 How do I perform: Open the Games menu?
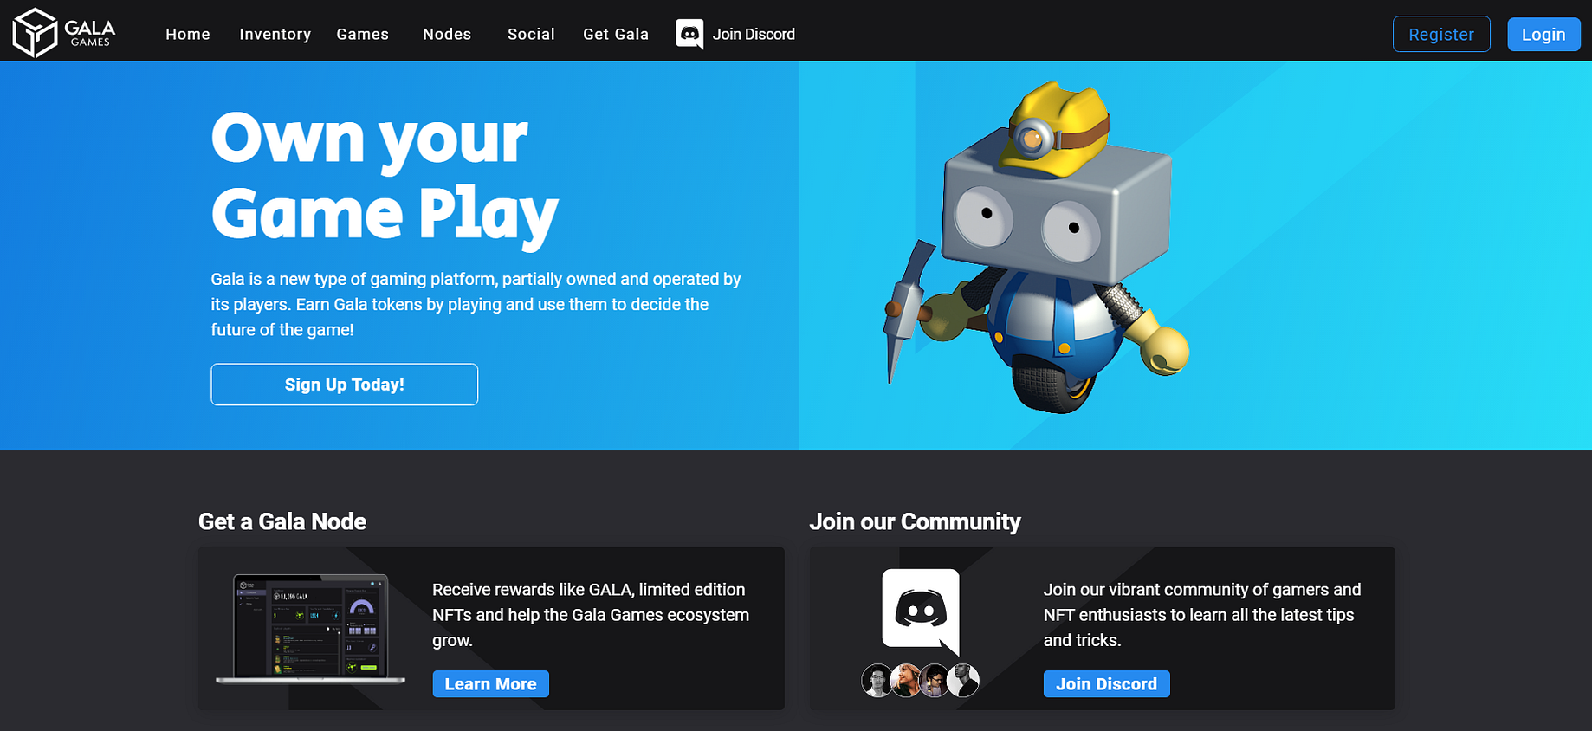pos(362,34)
